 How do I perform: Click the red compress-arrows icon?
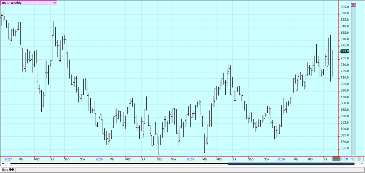[361, 159]
